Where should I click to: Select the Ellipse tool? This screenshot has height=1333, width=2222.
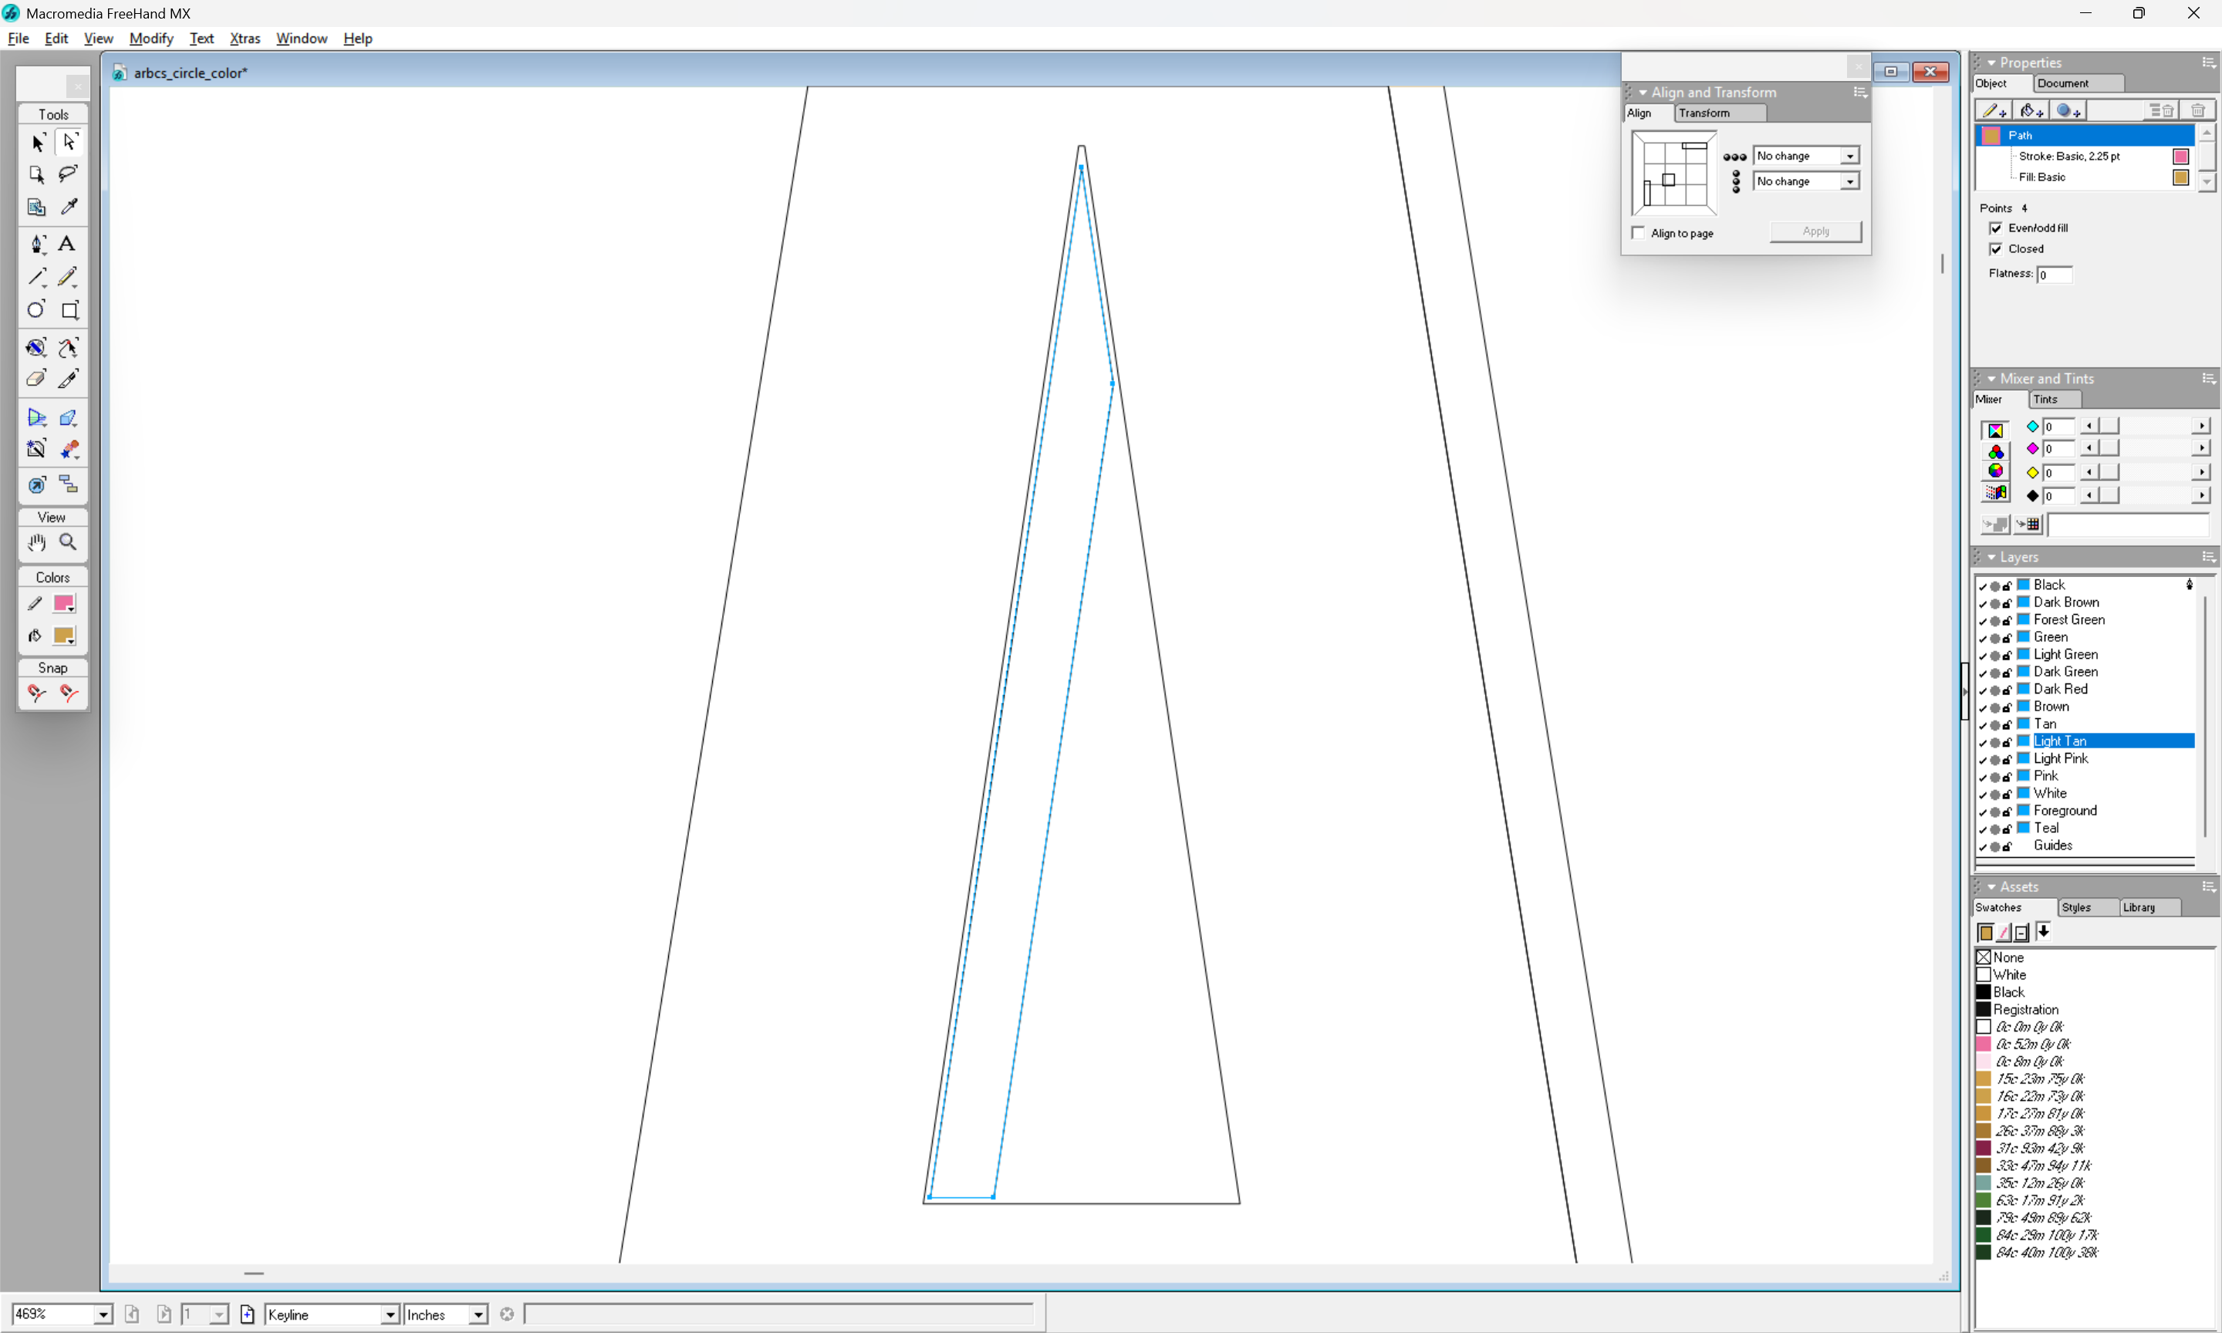click(36, 310)
